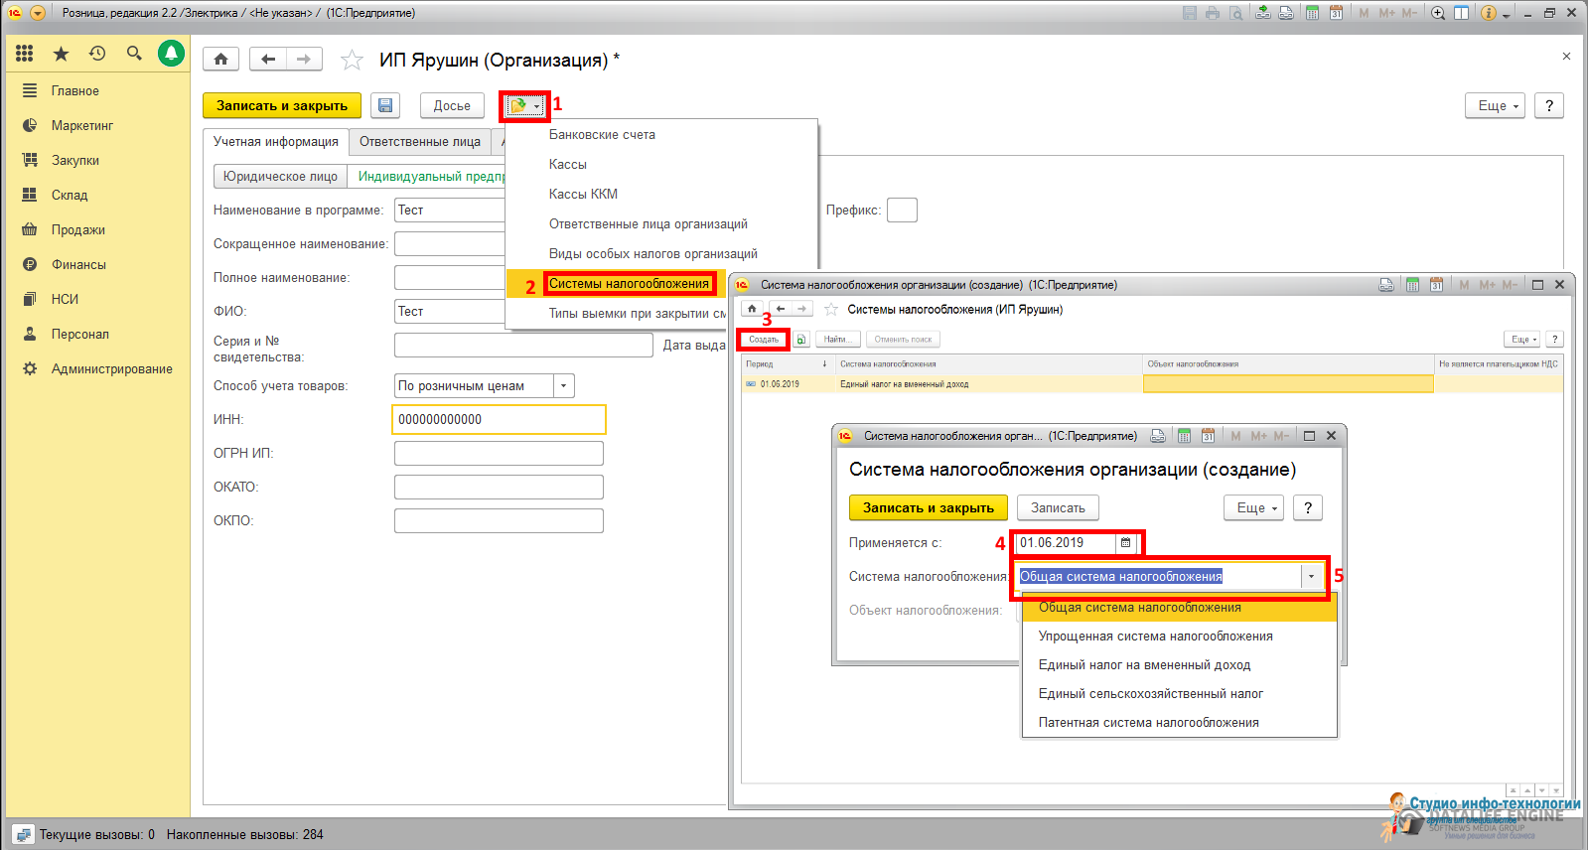Expand the Способ учета товаров dropdown

(564, 386)
